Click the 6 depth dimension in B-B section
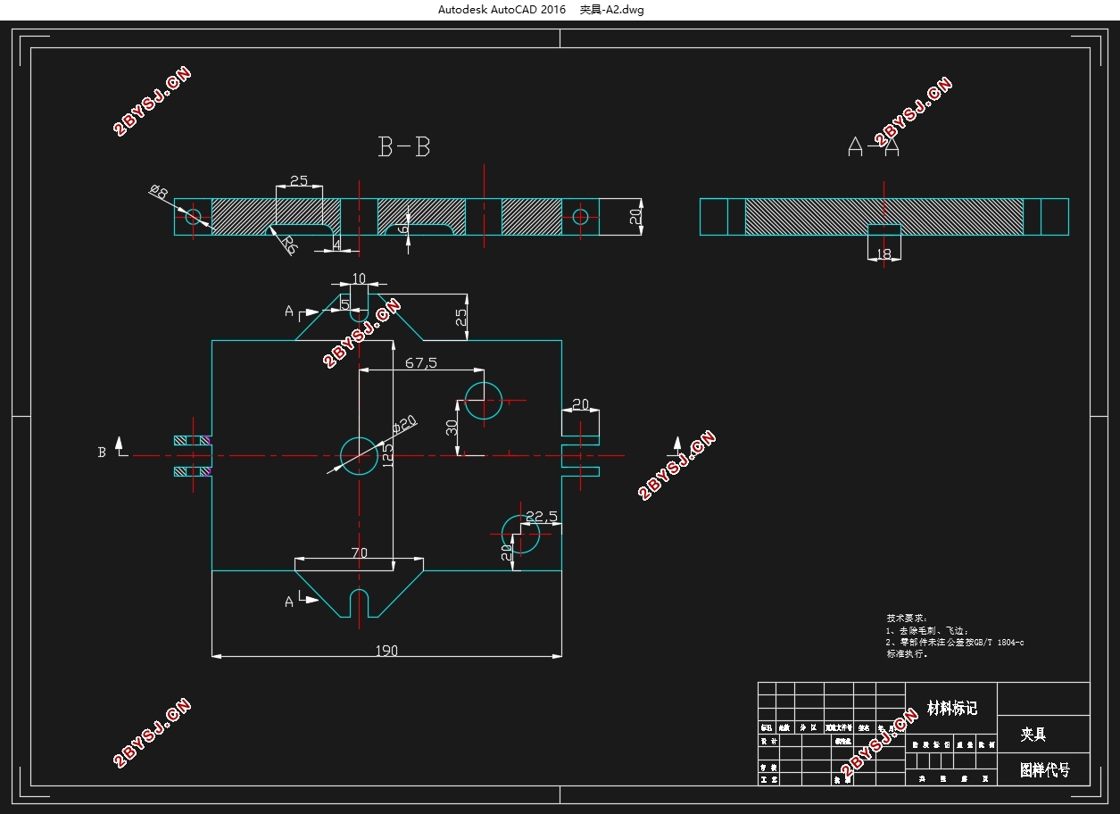The height and width of the screenshot is (814, 1120). point(402,228)
